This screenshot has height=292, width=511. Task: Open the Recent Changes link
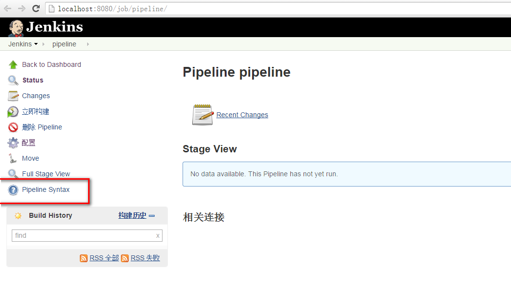(x=242, y=115)
